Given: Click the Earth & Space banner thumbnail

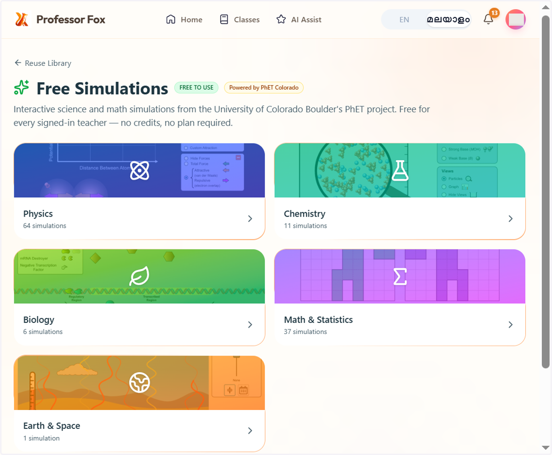Looking at the screenshot, I should (x=139, y=383).
